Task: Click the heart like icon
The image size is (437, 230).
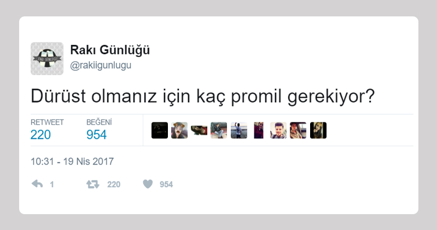Action: (148, 184)
